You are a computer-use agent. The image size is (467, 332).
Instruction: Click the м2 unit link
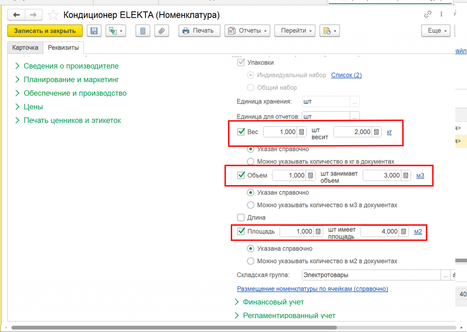click(418, 231)
